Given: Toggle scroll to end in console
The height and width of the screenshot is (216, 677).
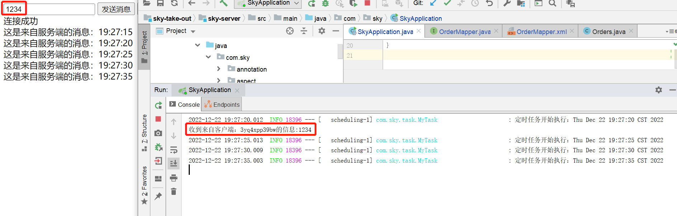Looking at the screenshot, I should 174,164.
